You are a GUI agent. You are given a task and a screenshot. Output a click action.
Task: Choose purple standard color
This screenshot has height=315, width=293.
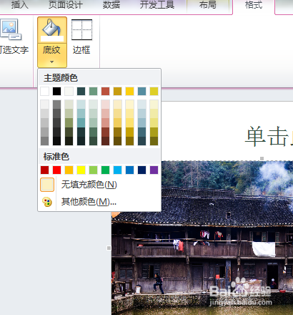(x=154, y=170)
